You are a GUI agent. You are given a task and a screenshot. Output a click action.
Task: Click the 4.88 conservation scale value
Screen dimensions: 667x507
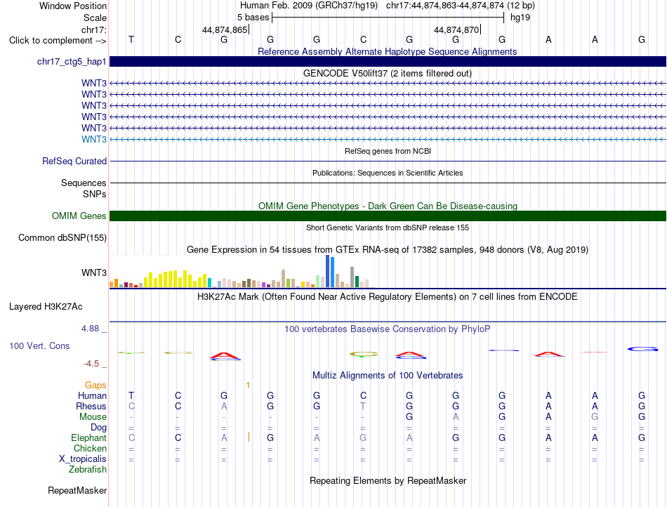tap(90, 329)
